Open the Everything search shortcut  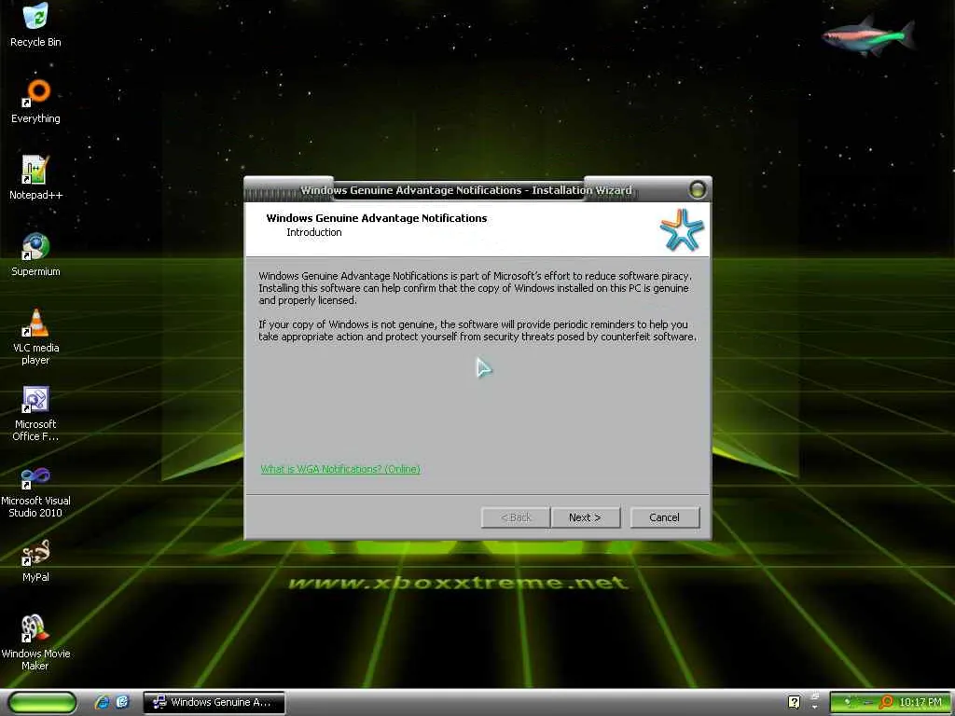(x=36, y=101)
